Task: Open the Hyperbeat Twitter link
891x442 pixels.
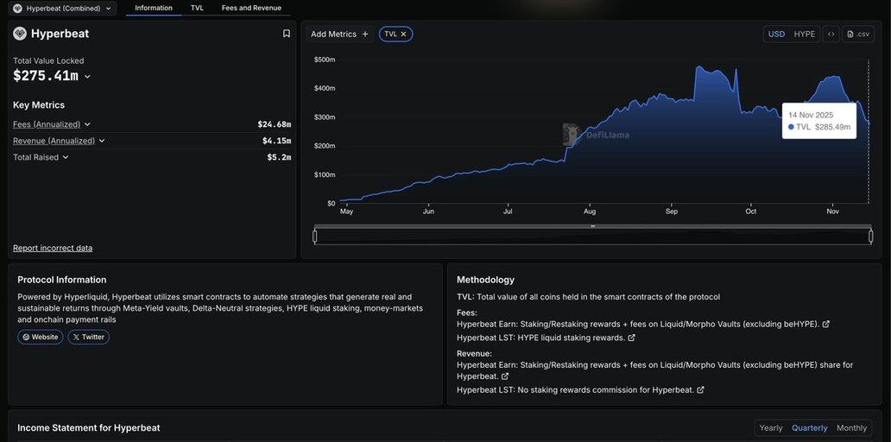Action: pos(88,338)
